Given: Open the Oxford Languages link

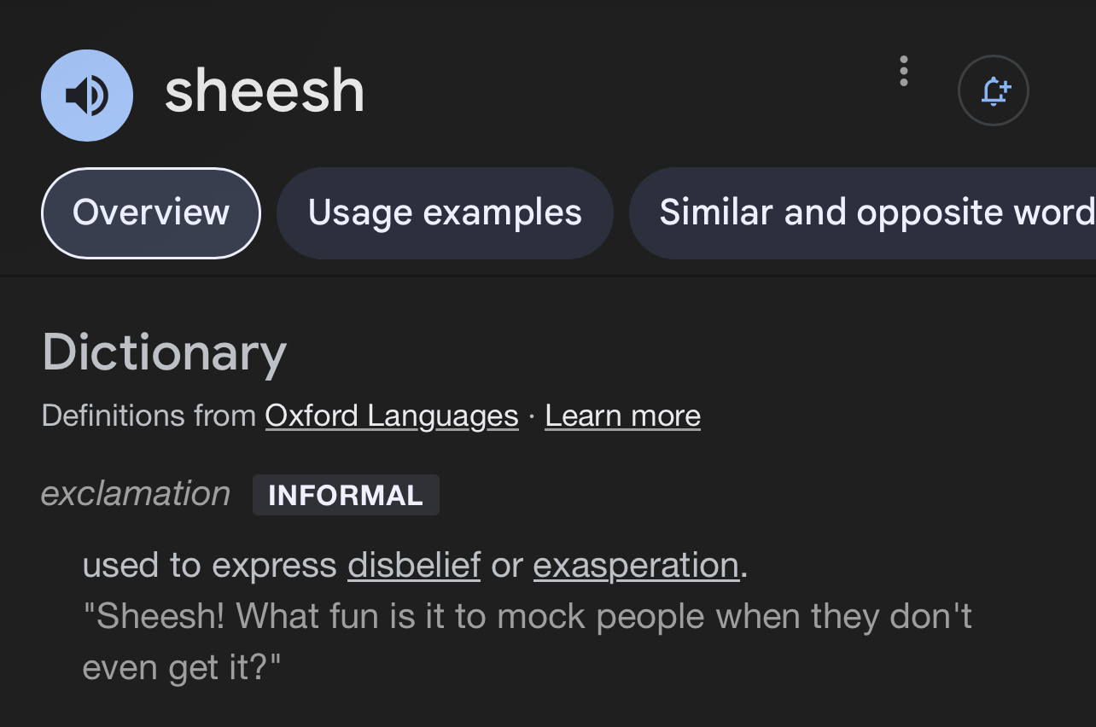Looking at the screenshot, I should pos(392,416).
